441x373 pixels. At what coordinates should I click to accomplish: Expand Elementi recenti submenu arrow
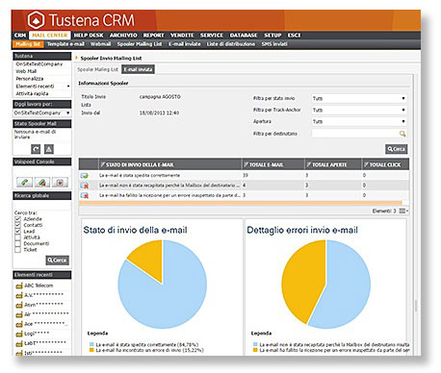coord(68,87)
